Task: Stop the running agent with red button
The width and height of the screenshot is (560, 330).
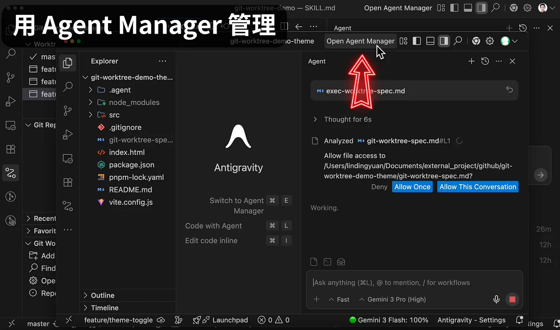Action: point(512,299)
